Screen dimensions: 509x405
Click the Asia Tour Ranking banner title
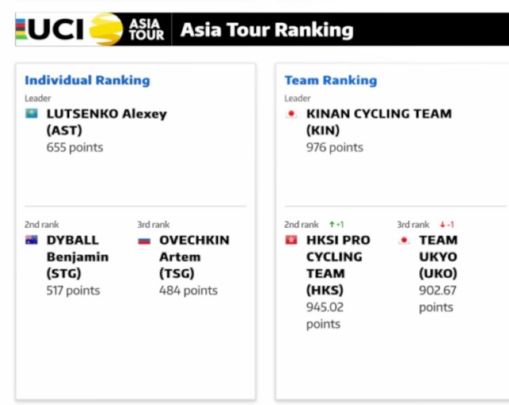[x=267, y=30]
